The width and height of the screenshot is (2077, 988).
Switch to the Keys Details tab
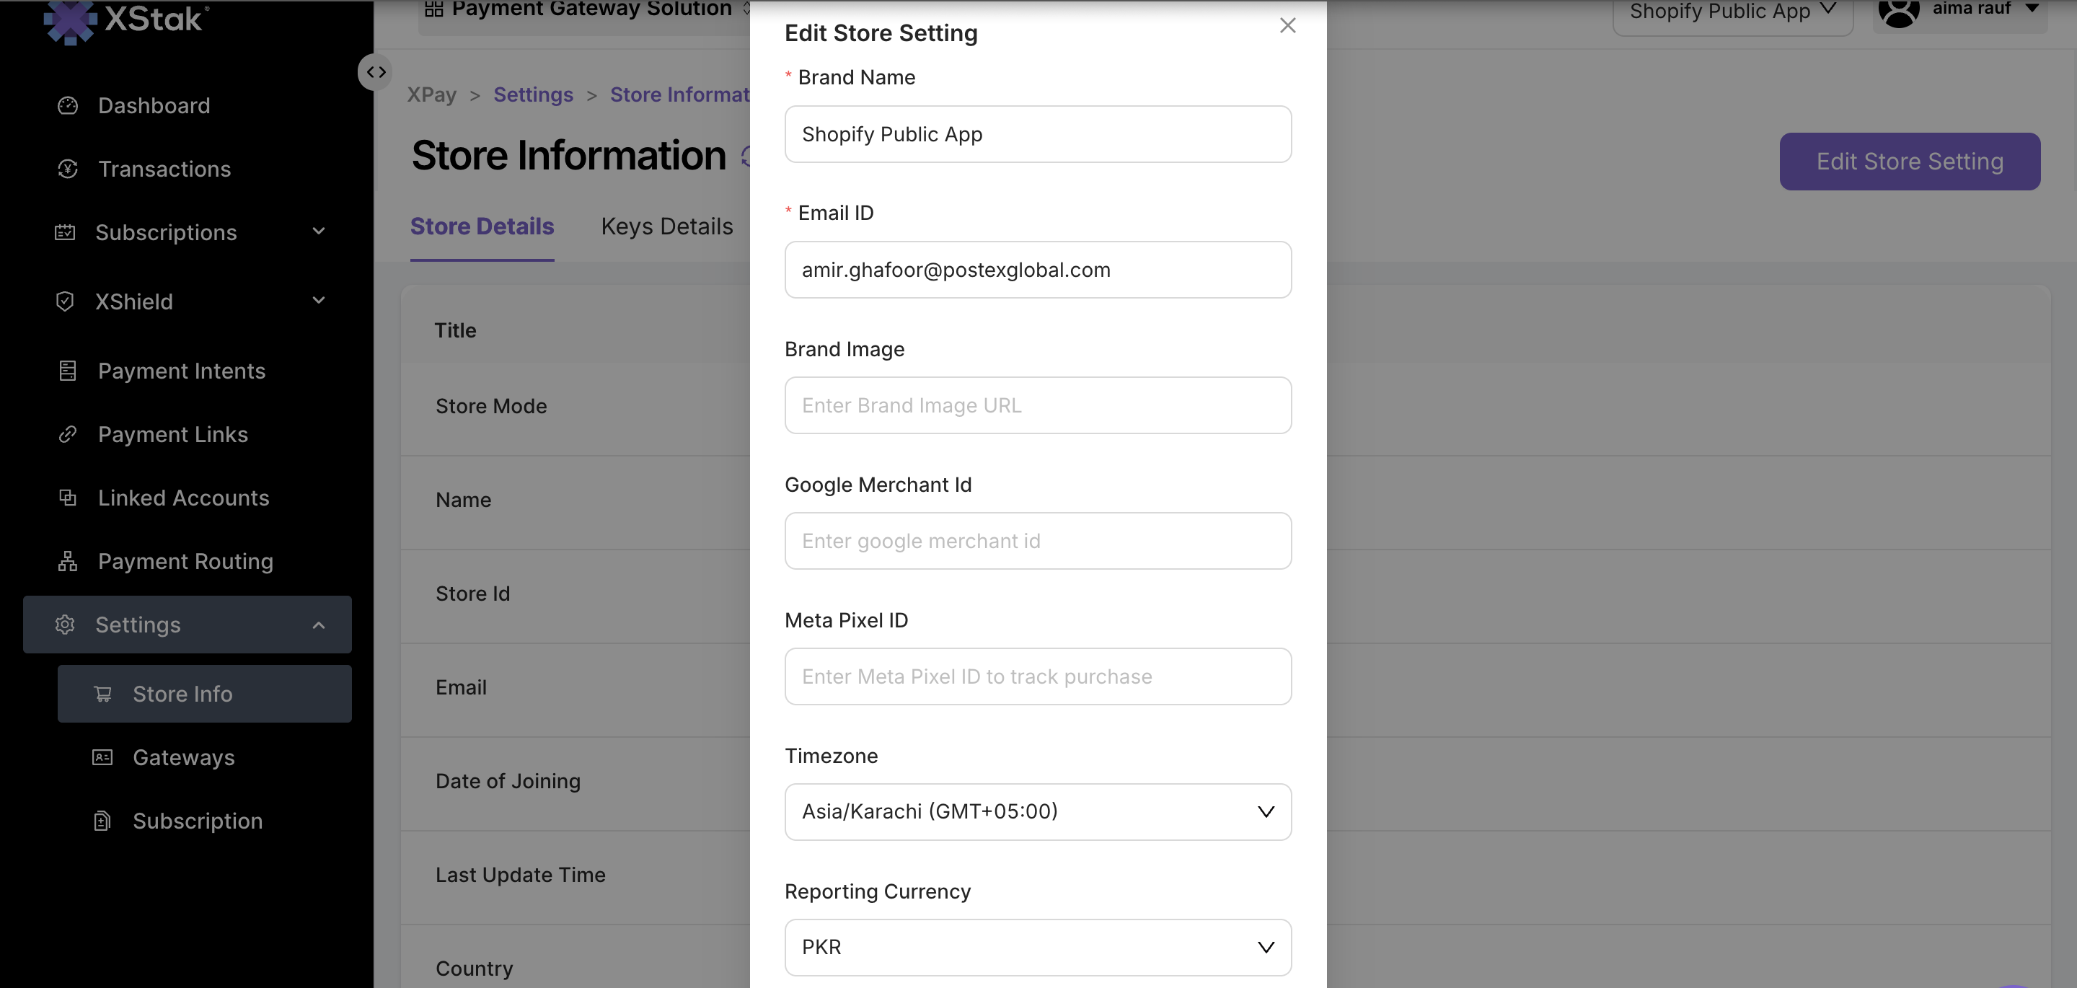667,226
